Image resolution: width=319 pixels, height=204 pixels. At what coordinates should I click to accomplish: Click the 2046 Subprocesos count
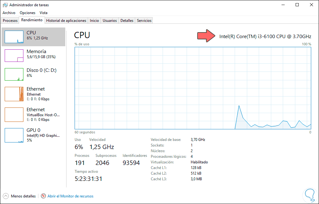(102, 163)
